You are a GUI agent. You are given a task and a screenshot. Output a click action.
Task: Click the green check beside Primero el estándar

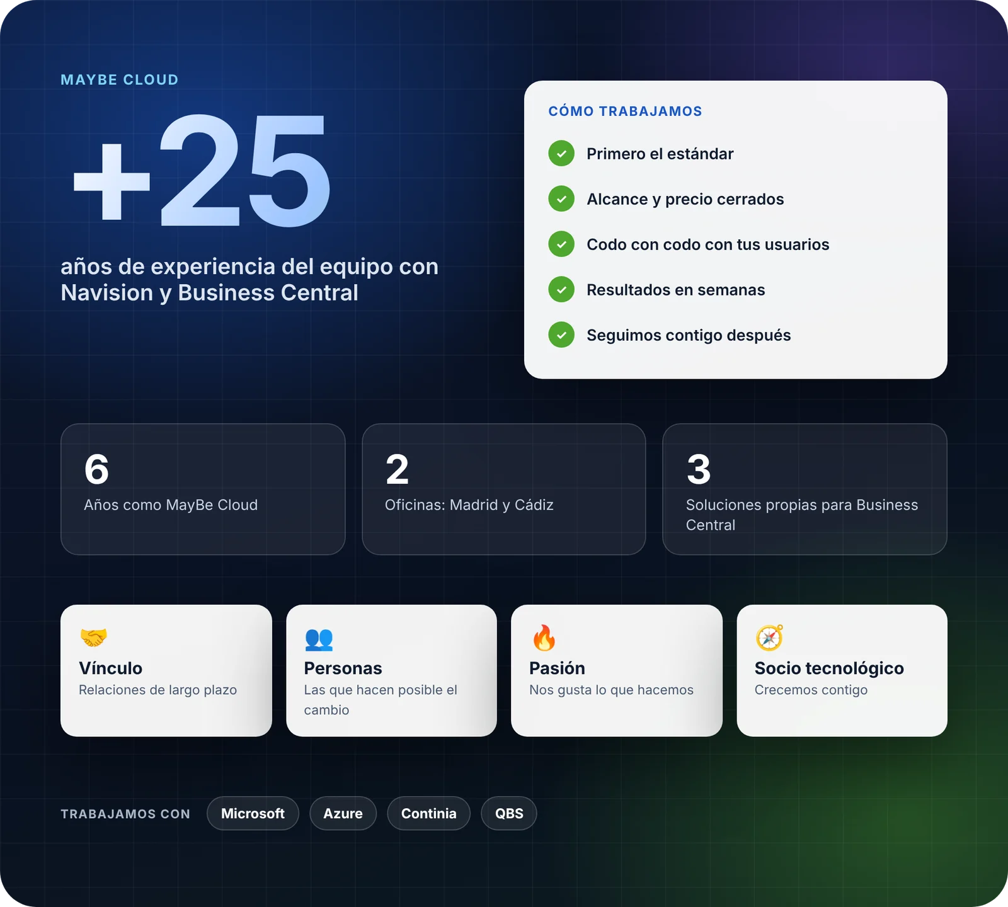(561, 154)
